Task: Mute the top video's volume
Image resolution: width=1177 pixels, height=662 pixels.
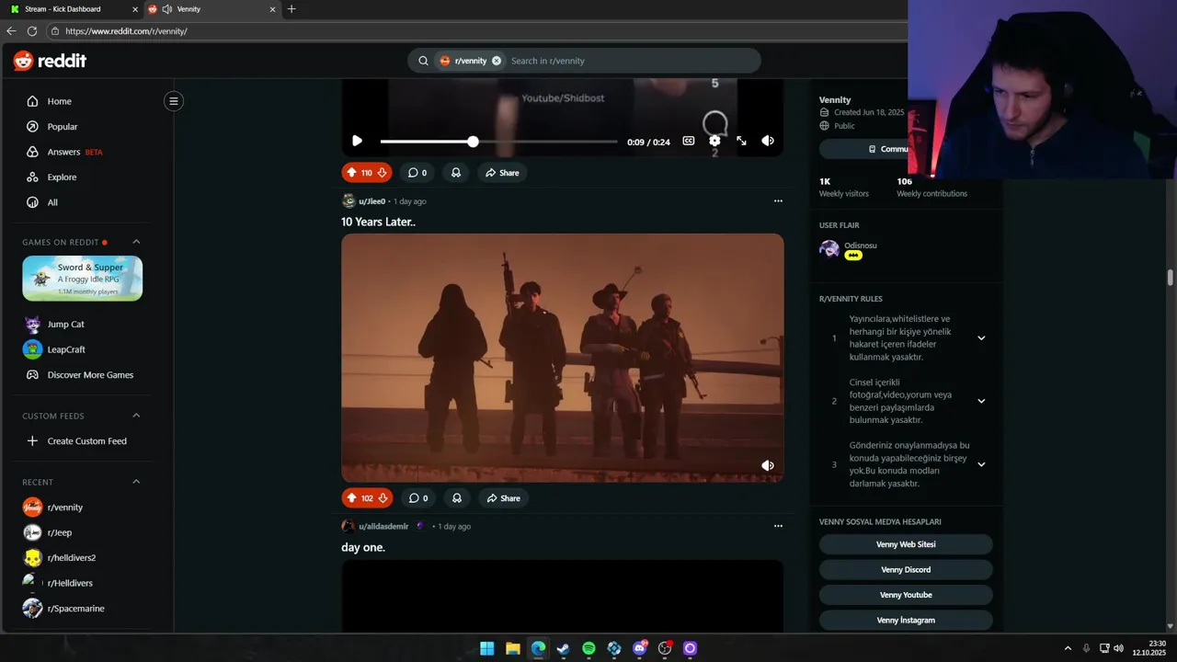Action: pos(768,141)
